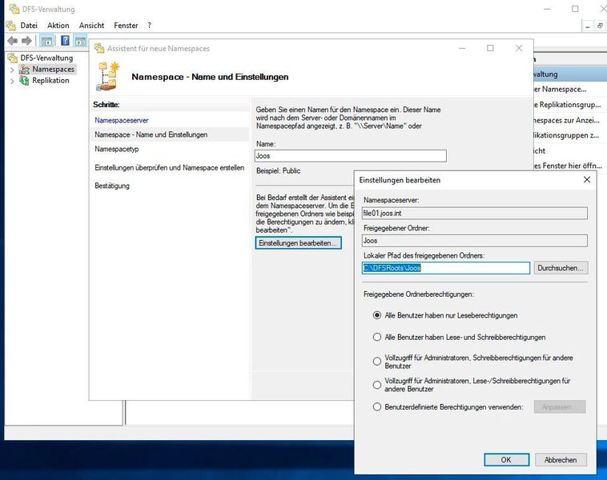Click 'Beispiel: Public' hint text
Screen dimensions: 607x480
(x=278, y=170)
